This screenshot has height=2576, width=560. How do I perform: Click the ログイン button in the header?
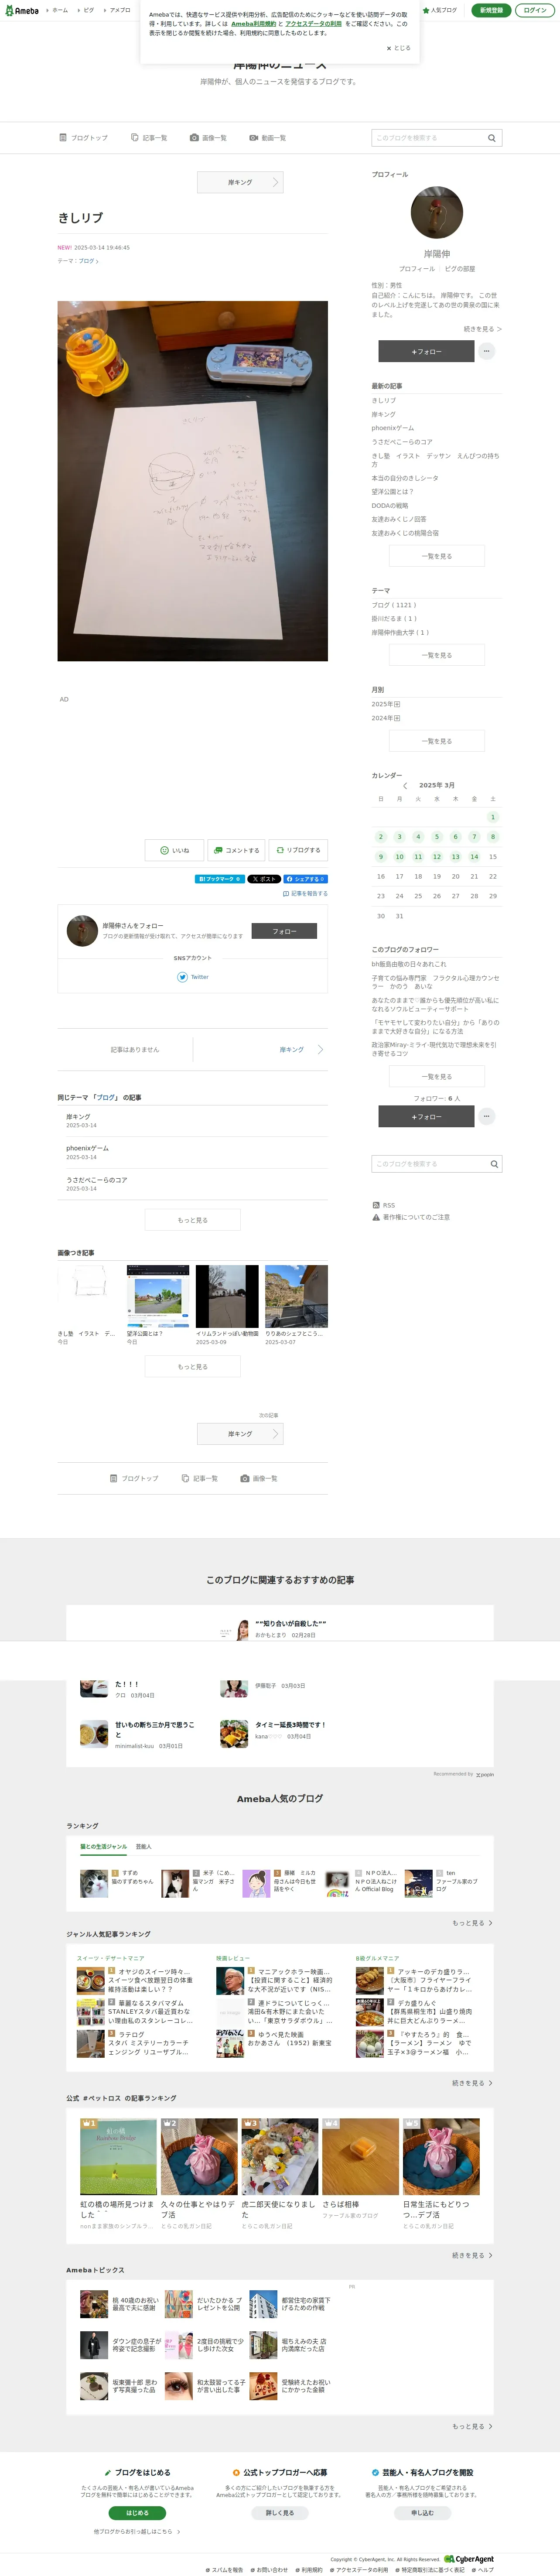point(536,10)
